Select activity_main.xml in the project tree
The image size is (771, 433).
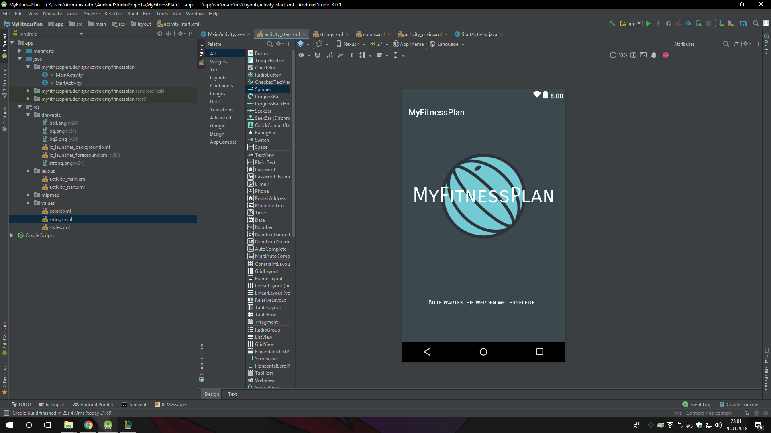pos(67,179)
